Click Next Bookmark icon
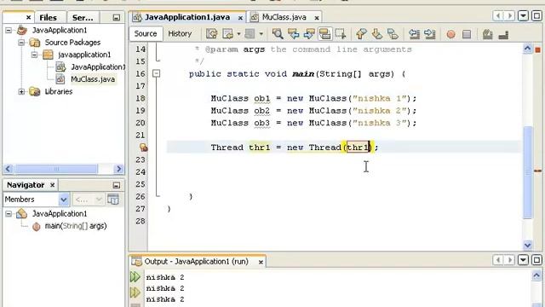Image resolution: width=545 pixels, height=307 pixels. [x=376, y=34]
